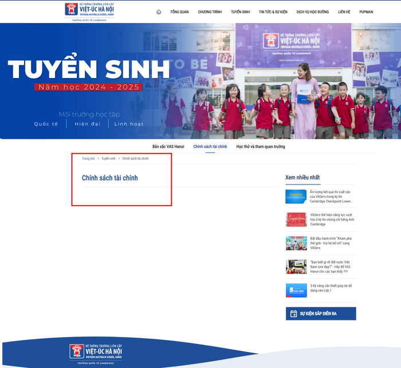
Task: Switch to Học thử và tham quan trường tab
Action: [260, 146]
